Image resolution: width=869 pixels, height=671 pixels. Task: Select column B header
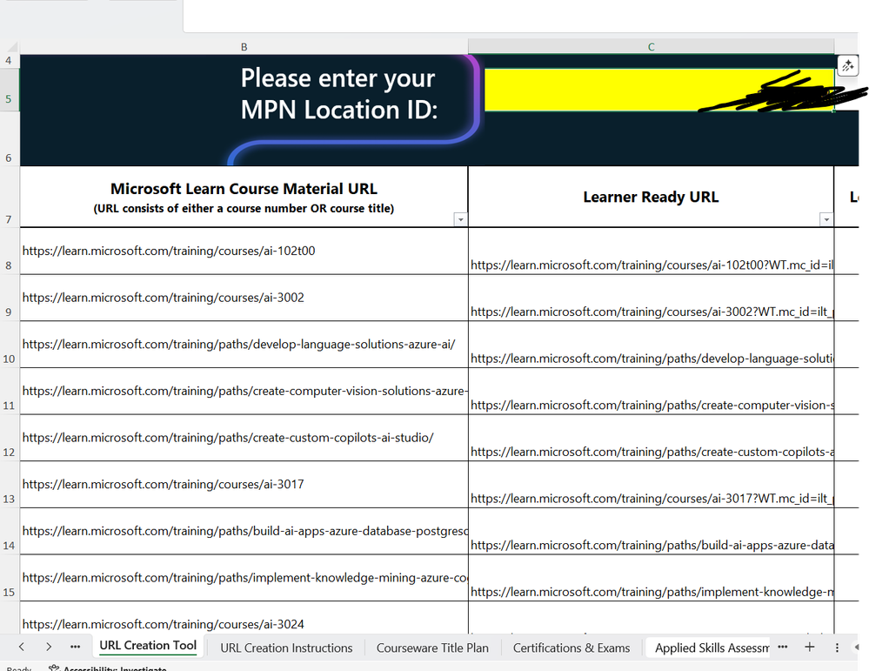coord(244,47)
